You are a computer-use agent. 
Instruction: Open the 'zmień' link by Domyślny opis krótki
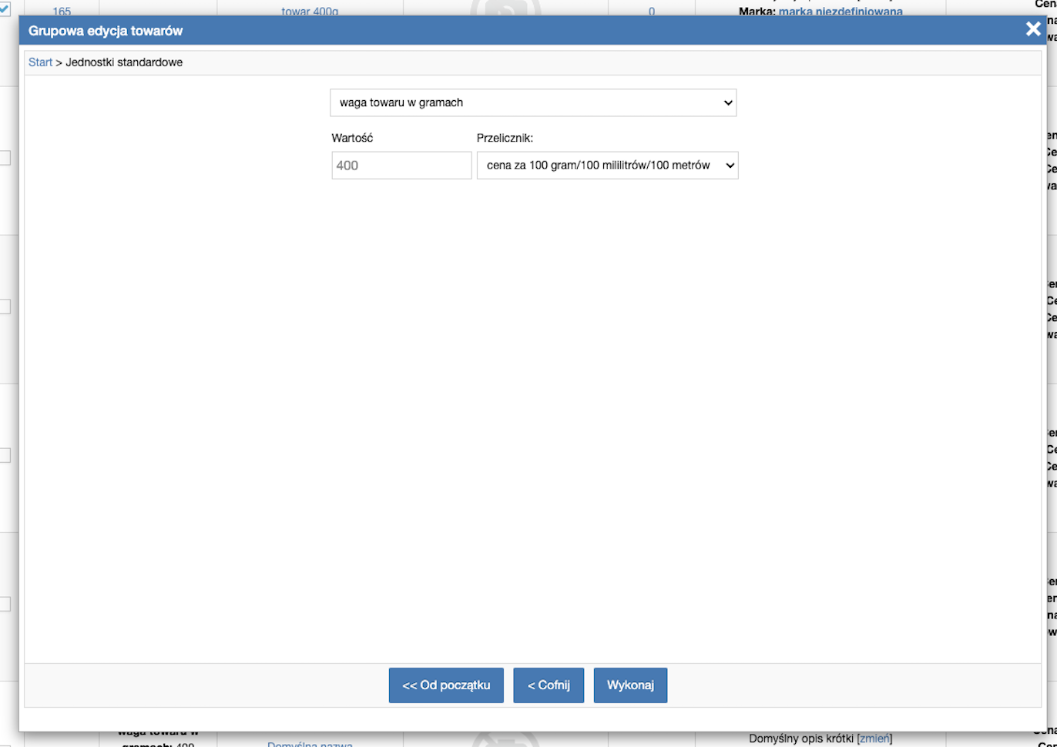point(874,739)
